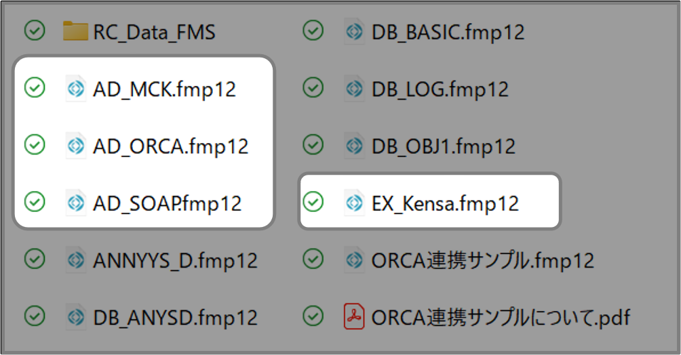Click the AD_SOAP.fmp12 FileMaker file icon
Viewport: 681px width, 355px height.
(x=75, y=202)
